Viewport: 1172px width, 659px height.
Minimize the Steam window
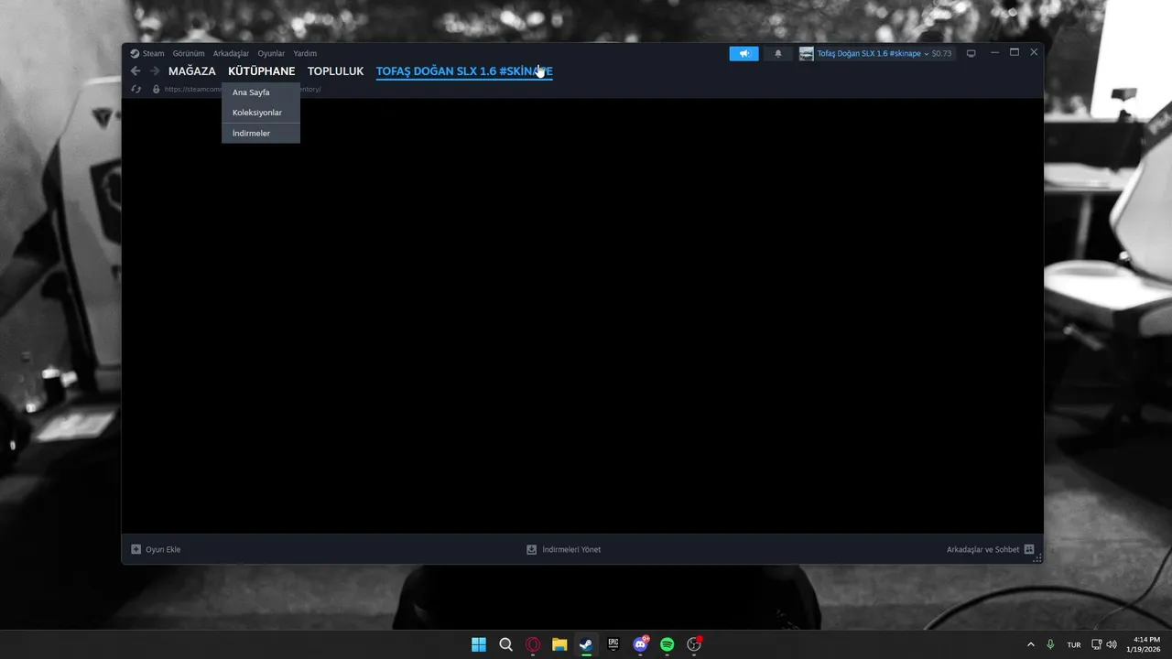point(994,53)
